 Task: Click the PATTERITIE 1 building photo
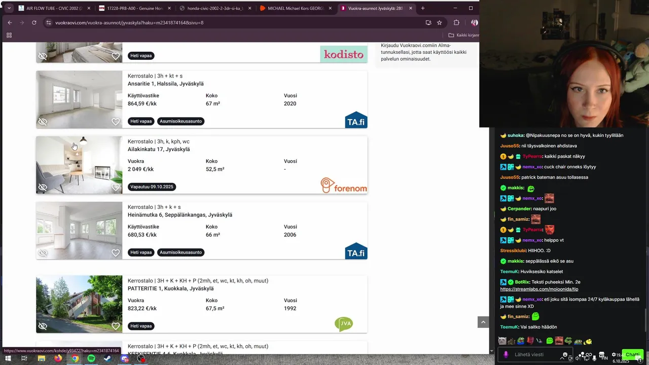pyautogui.click(x=79, y=304)
